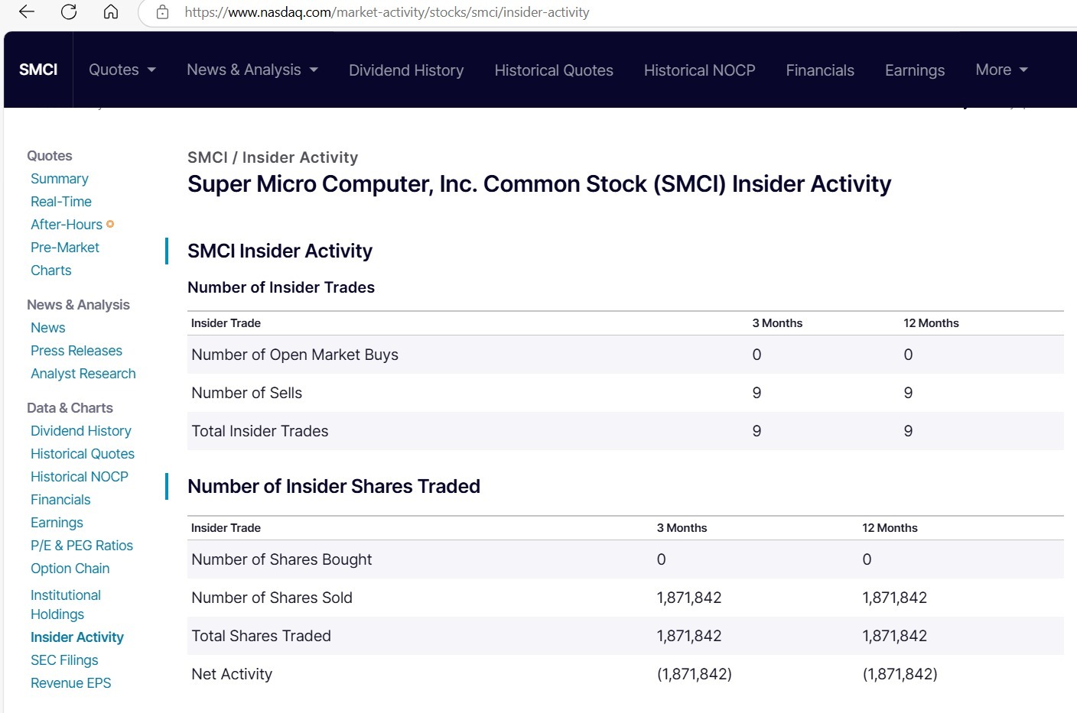Screen dimensions: 1077x713
Task: Click the 'Number of Shares Sold' row label
Action: coord(272,598)
